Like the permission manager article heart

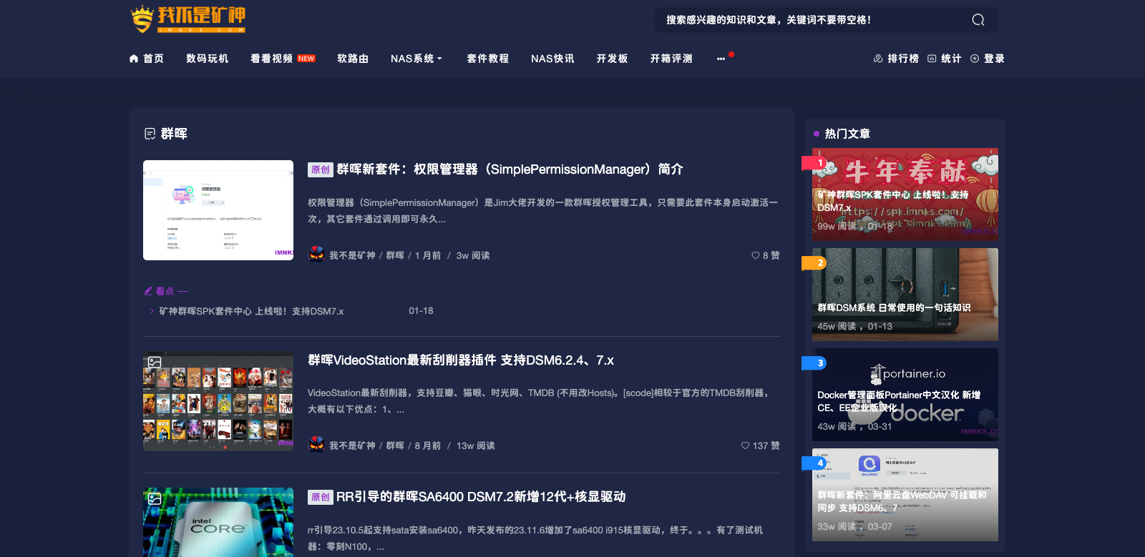(756, 255)
